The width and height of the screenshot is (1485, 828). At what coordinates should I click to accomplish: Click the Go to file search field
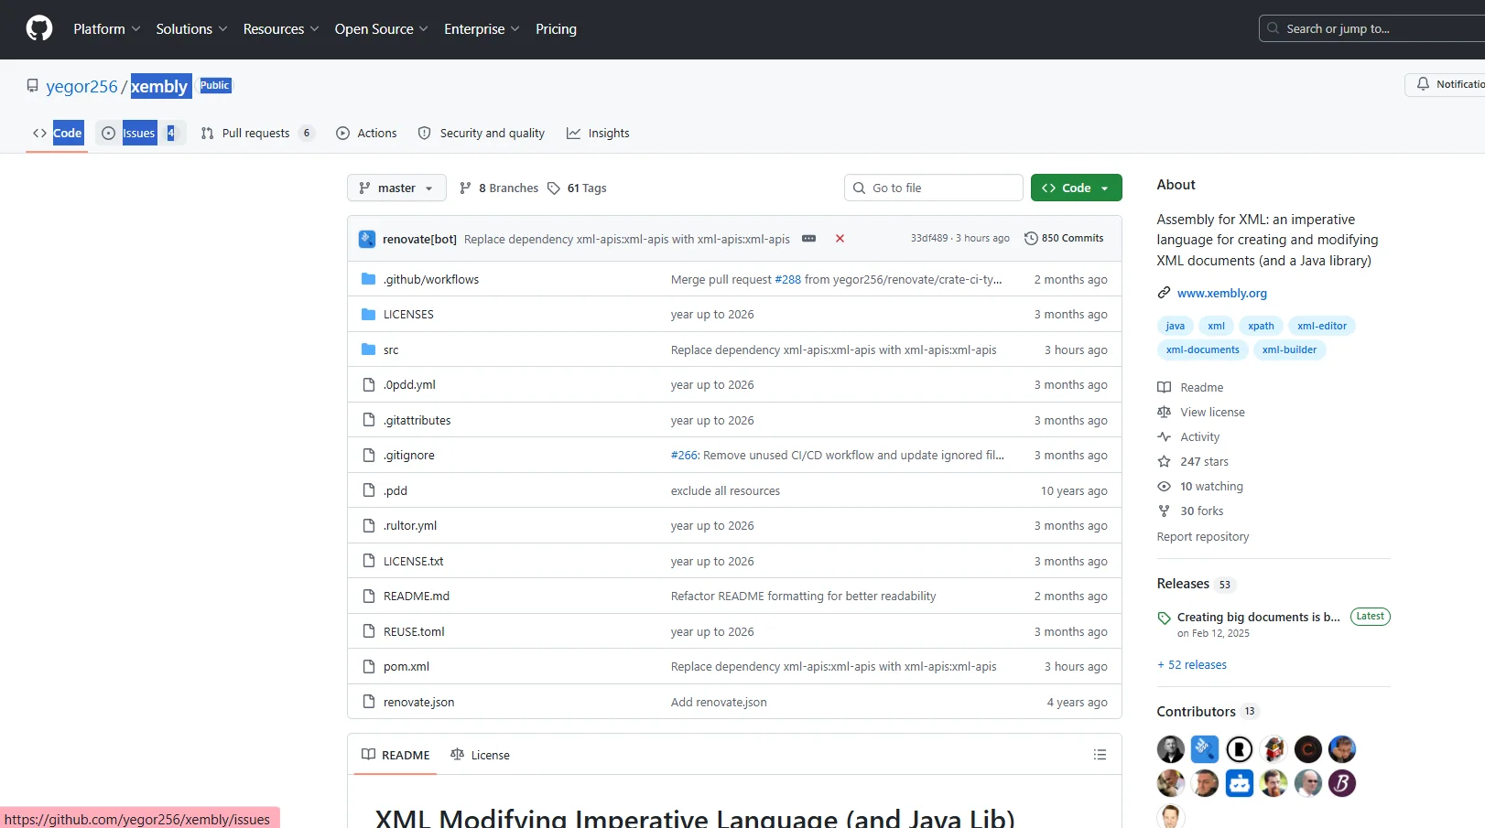(x=934, y=188)
